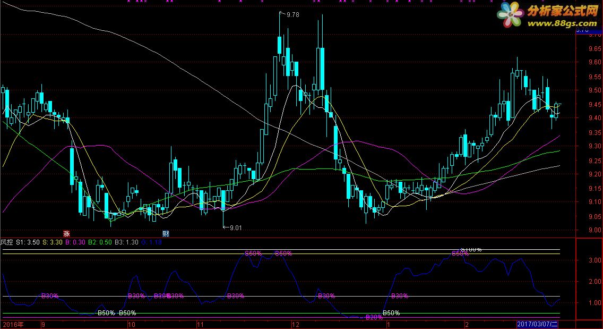Click 9.25 on the price axis

[x=595, y=161]
